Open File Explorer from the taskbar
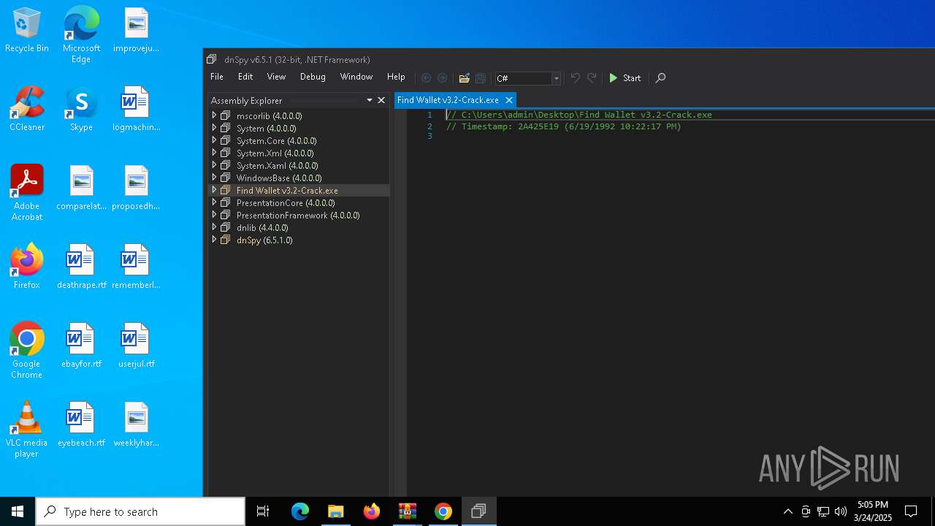935x526 pixels. (335, 511)
